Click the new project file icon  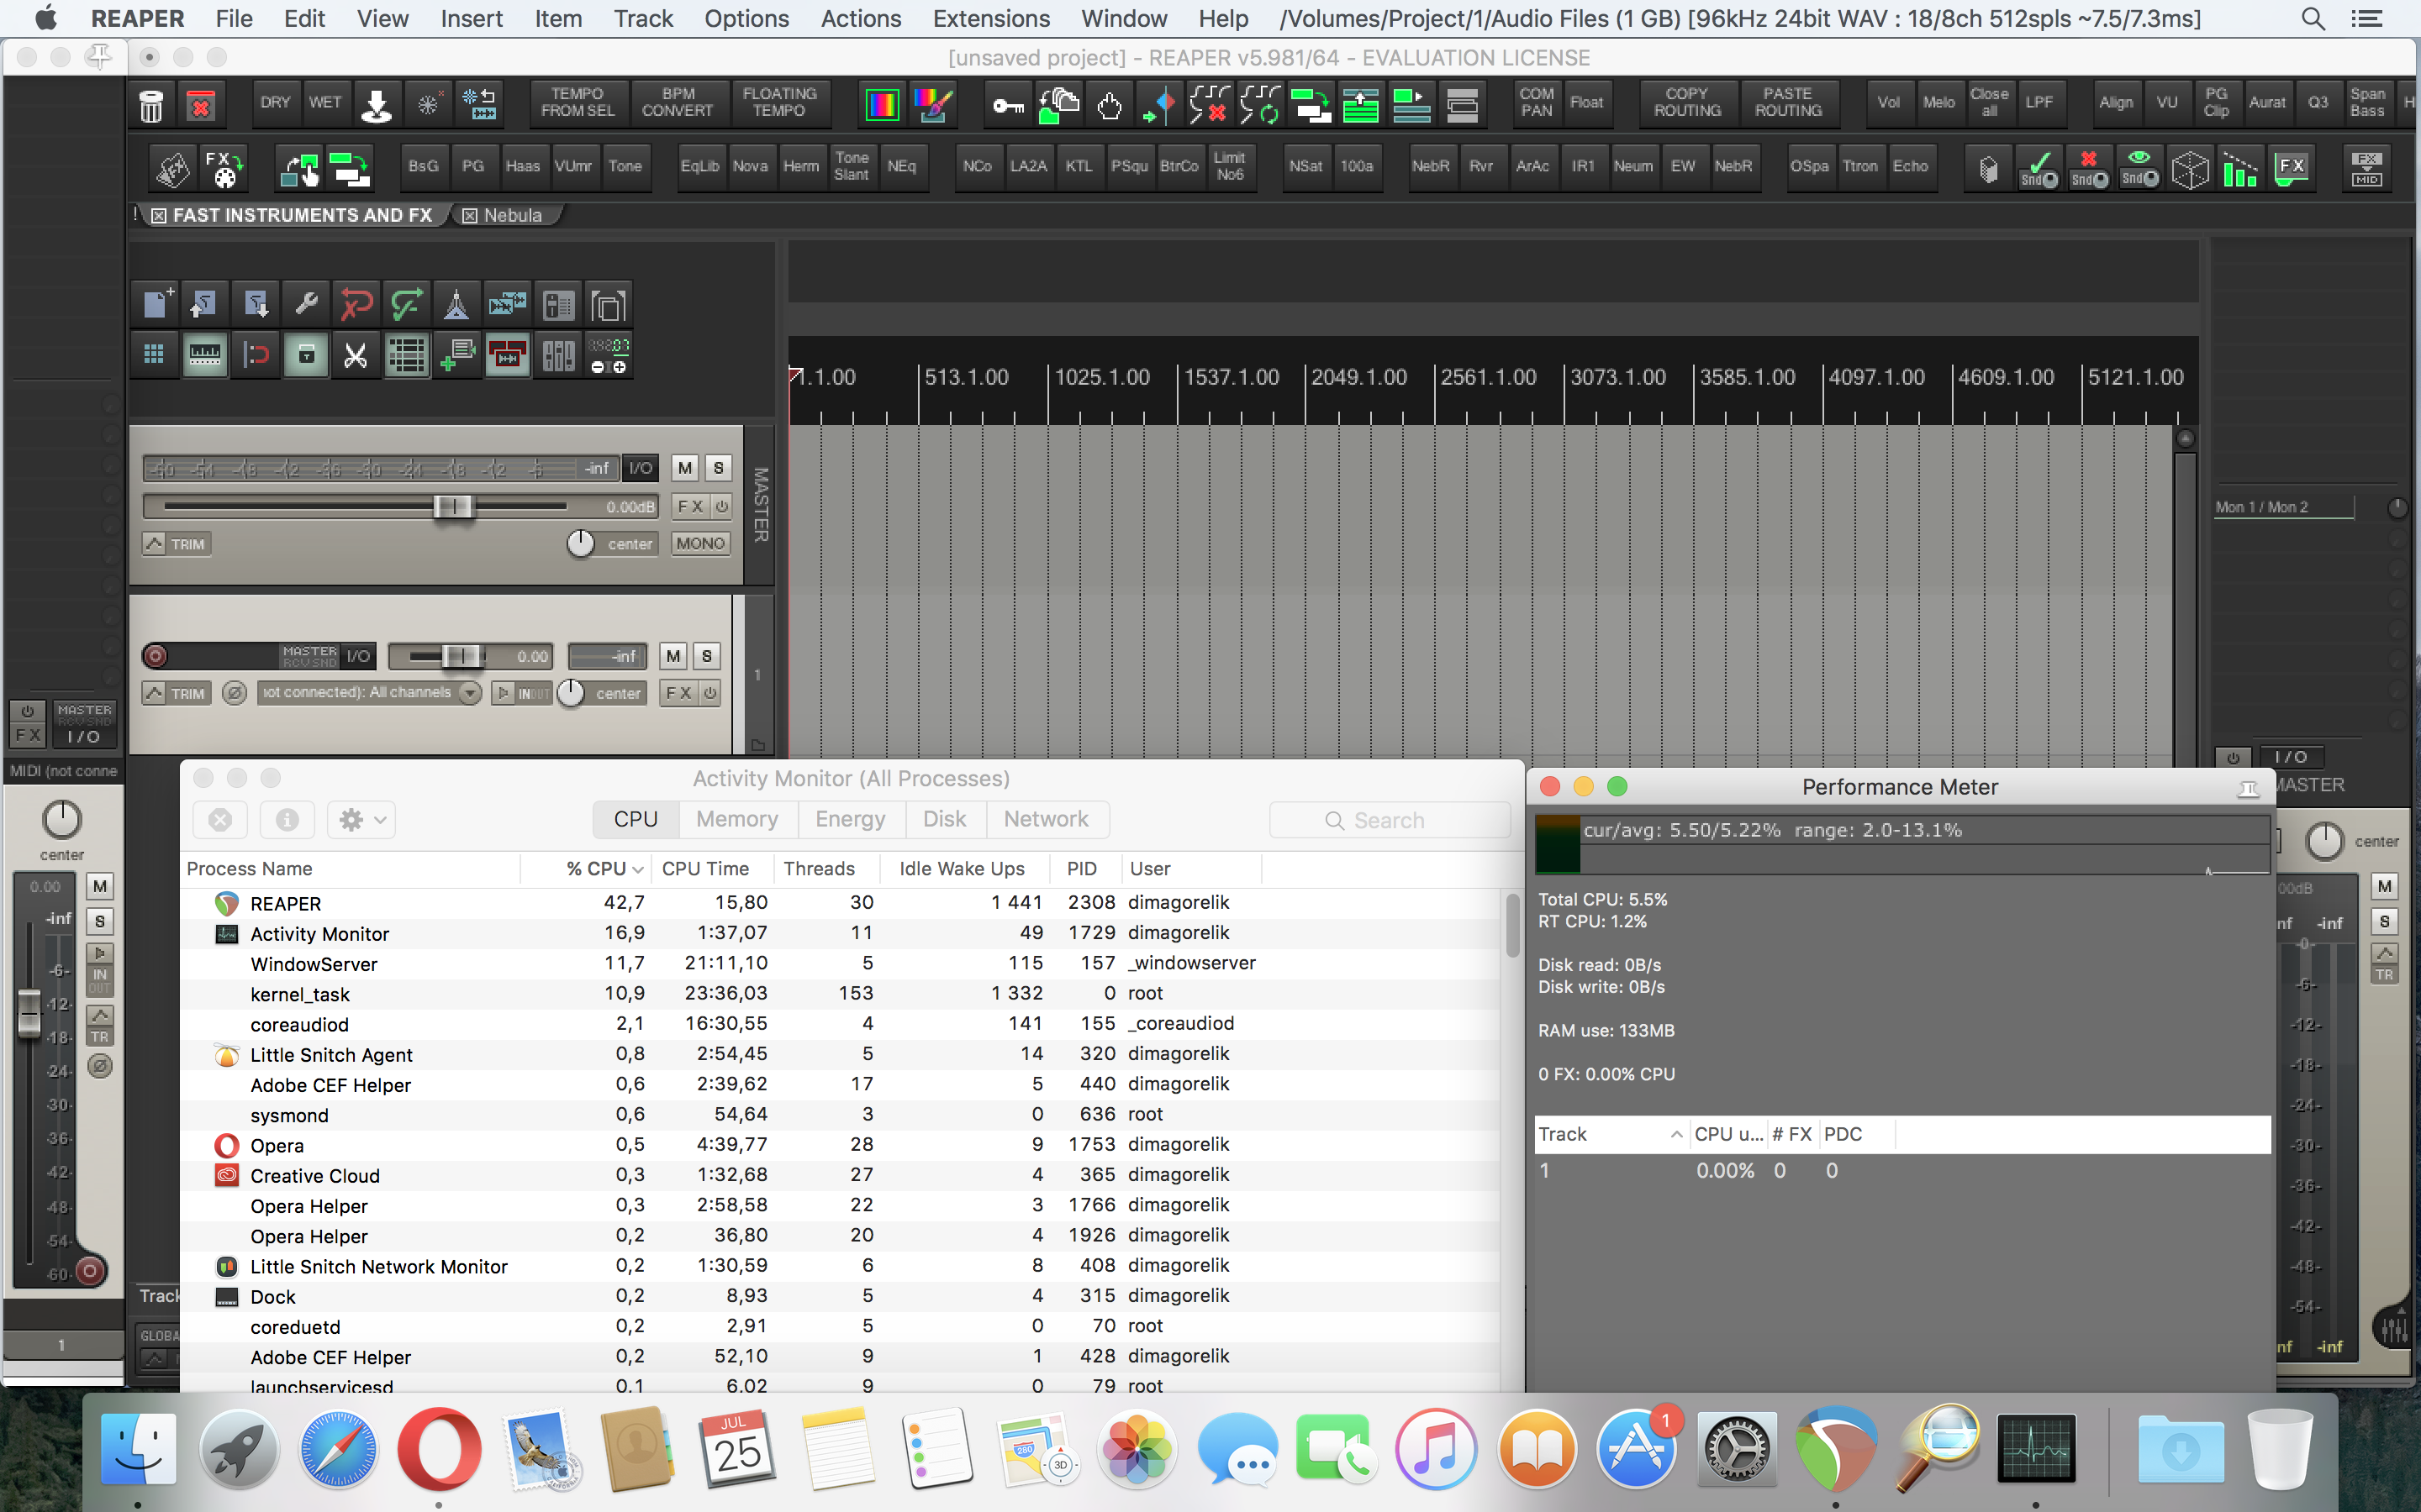(155, 304)
